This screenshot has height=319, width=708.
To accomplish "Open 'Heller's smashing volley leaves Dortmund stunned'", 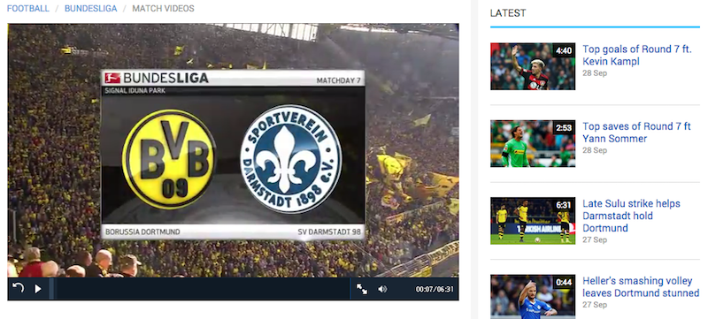I will tap(641, 287).
